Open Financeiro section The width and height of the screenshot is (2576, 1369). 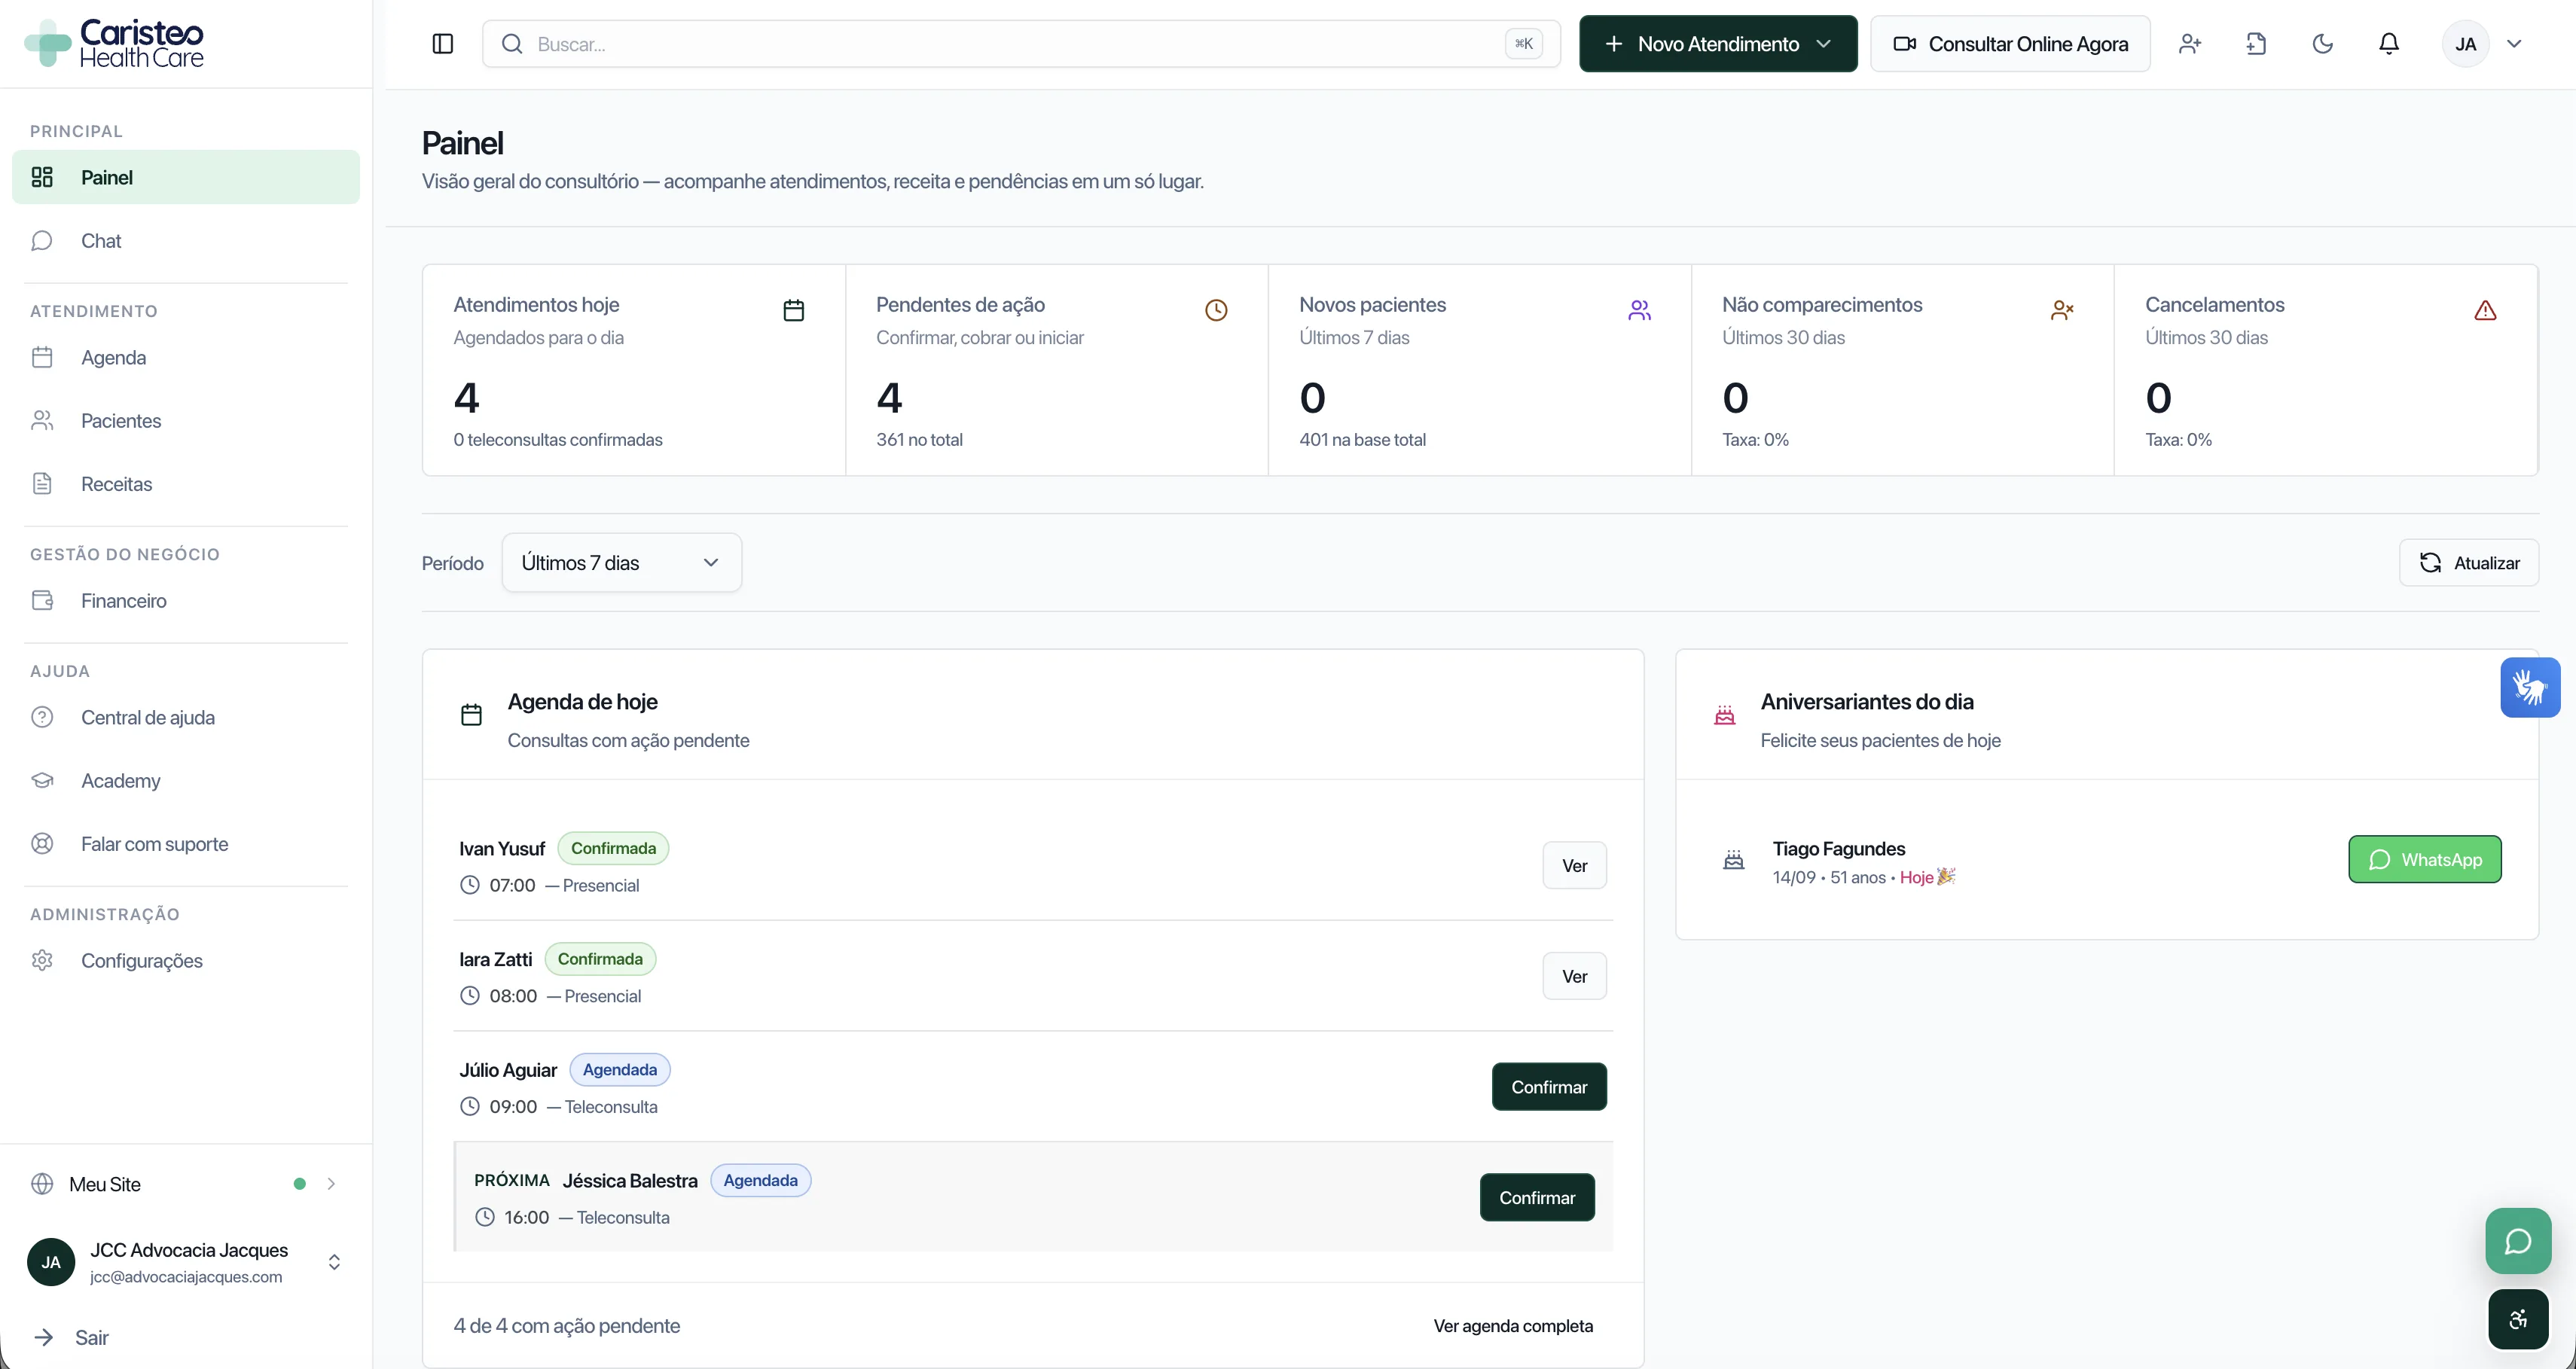[x=185, y=601]
